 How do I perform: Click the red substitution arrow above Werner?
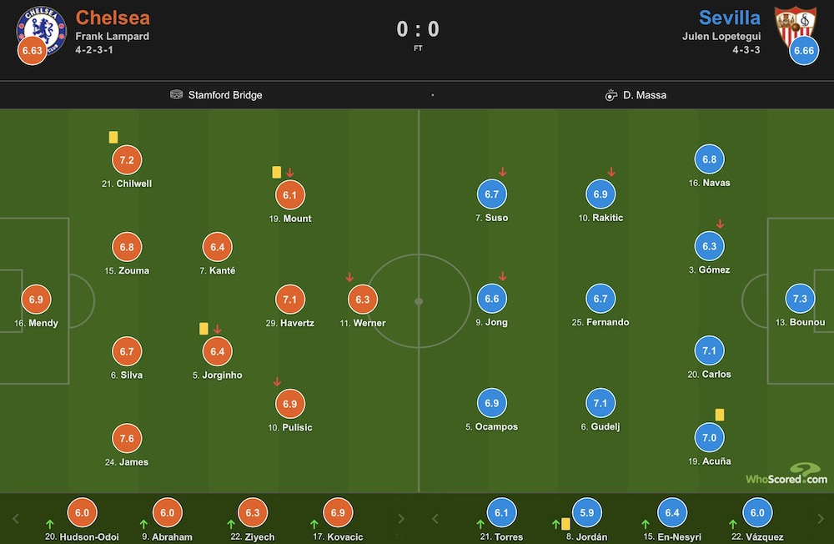(x=349, y=277)
